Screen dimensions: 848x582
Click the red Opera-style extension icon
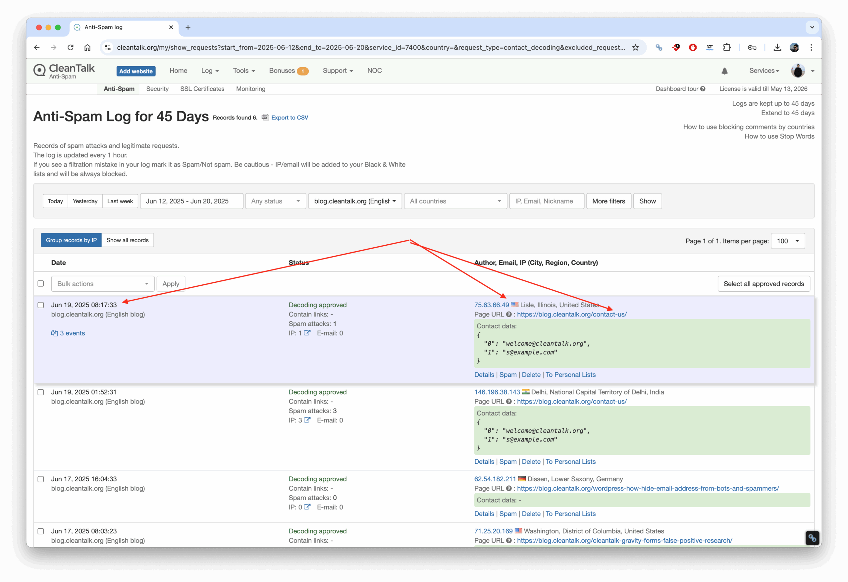pos(693,47)
